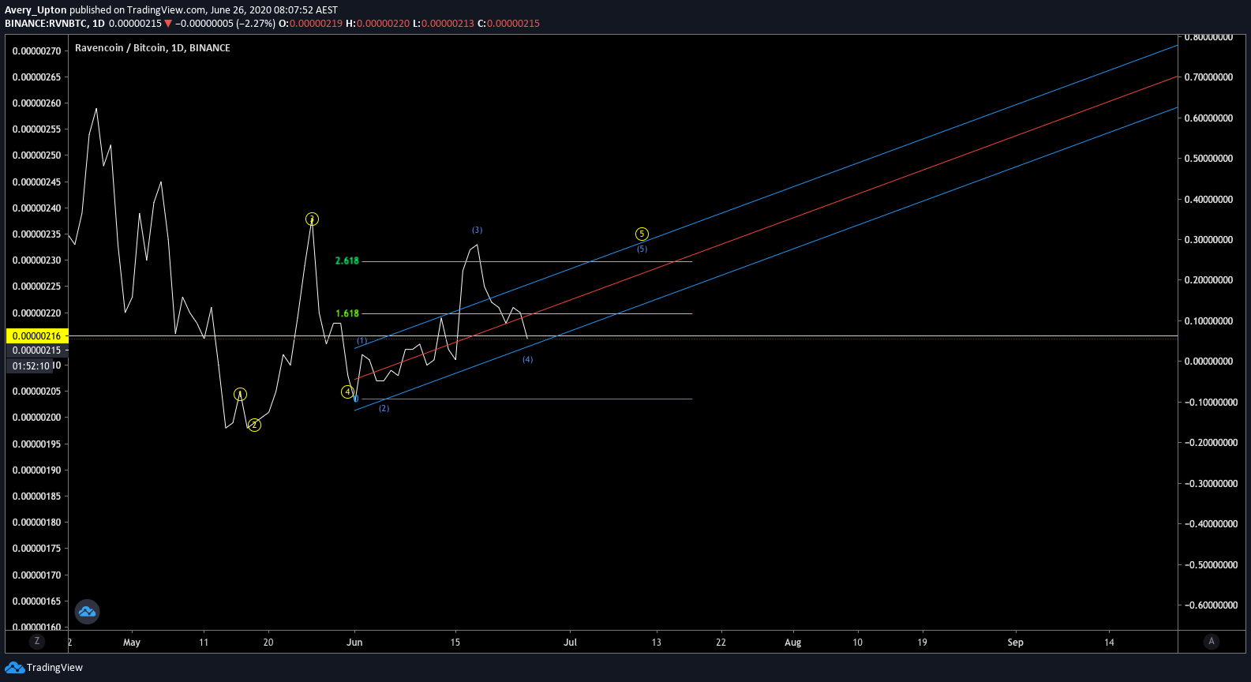Click the High value 0.00000220

pyautogui.click(x=383, y=24)
